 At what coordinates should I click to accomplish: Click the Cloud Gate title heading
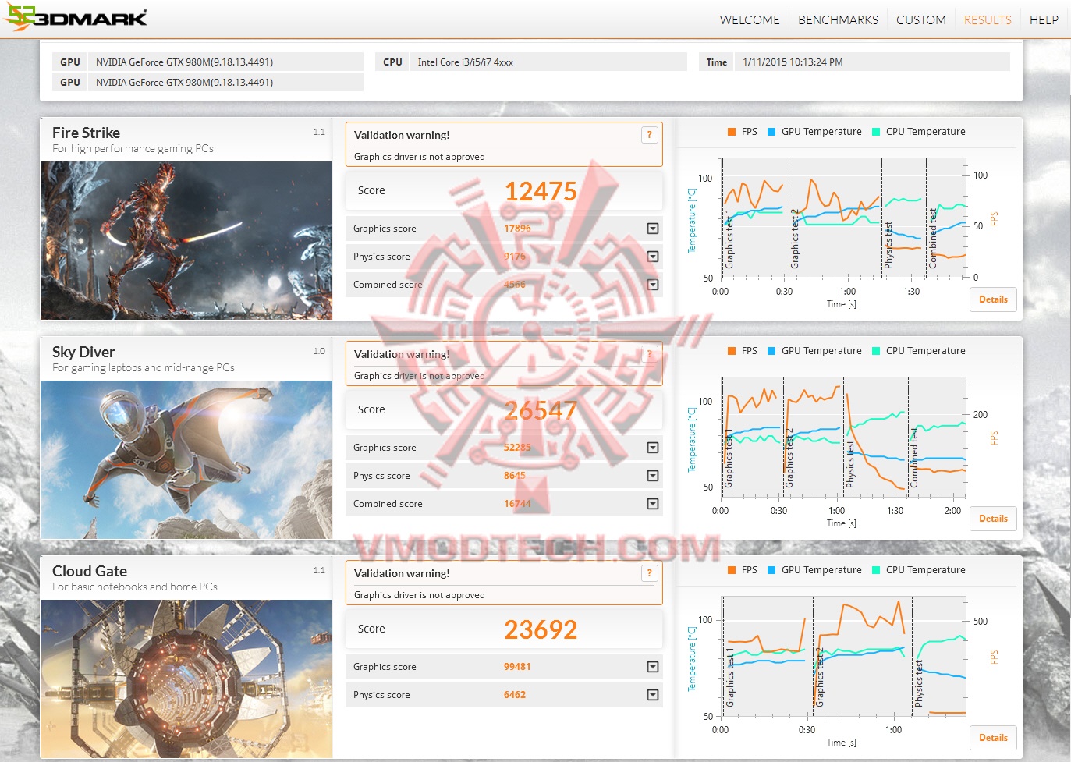click(90, 571)
